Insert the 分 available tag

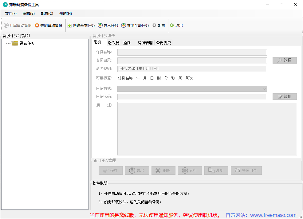[166, 78]
